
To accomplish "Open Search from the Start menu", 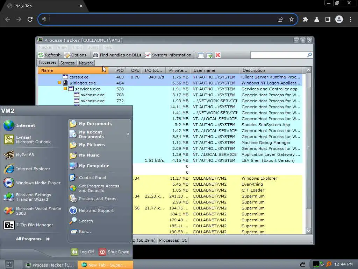I will coord(81,221).
